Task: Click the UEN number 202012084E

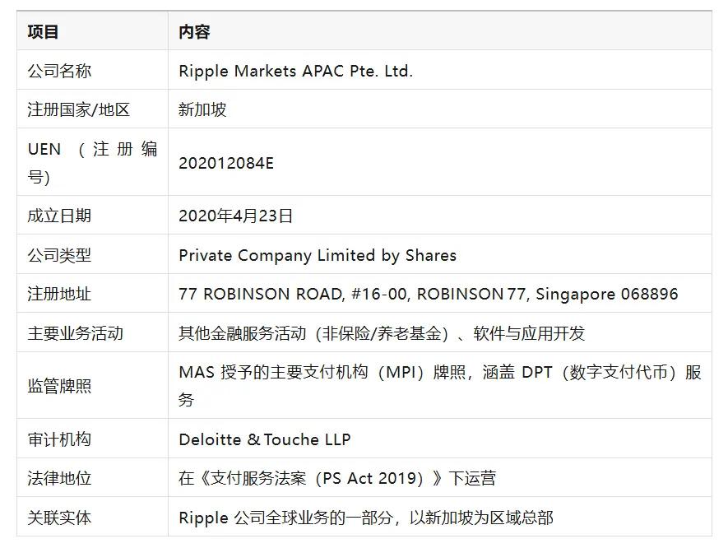Action: click(226, 163)
